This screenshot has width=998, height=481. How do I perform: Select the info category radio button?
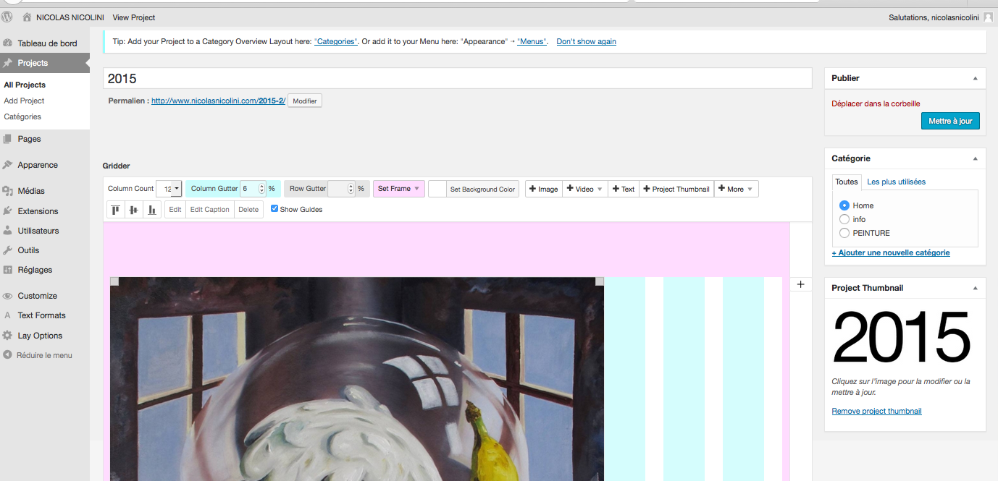(x=844, y=219)
